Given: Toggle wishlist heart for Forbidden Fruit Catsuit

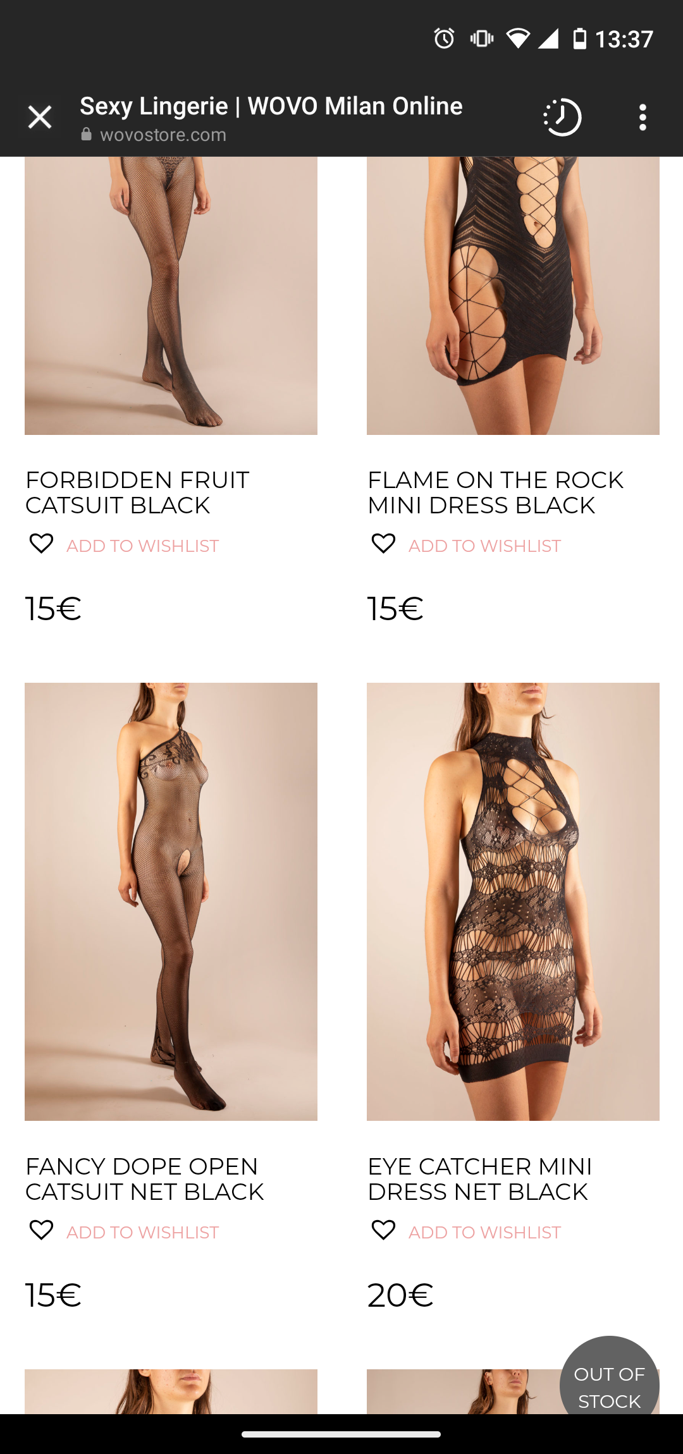Looking at the screenshot, I should click(x=42, y=544).
